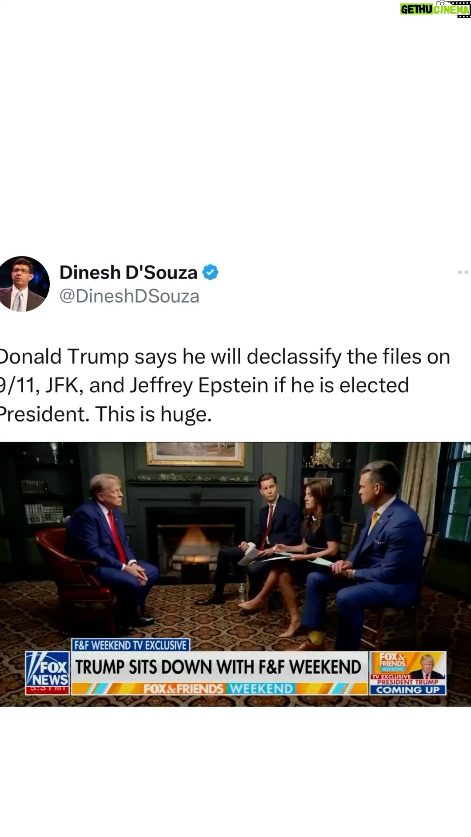
Task: Click the TRUMP SITS DOWN WITH F&F WEEKEND headline
Action: [218, 667]
